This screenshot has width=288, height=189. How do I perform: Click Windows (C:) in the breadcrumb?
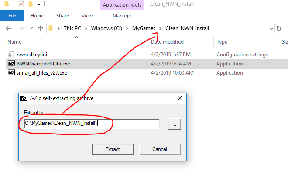tap(106, 28)
